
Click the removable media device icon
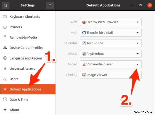tap(5, 37)
